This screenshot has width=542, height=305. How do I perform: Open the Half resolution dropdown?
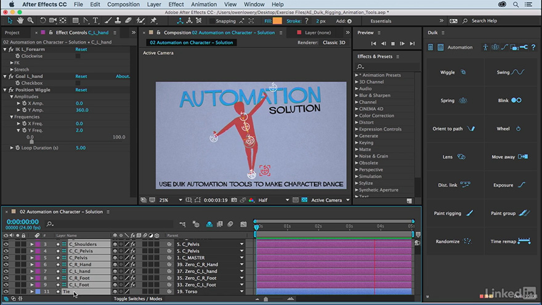[273, 200]
